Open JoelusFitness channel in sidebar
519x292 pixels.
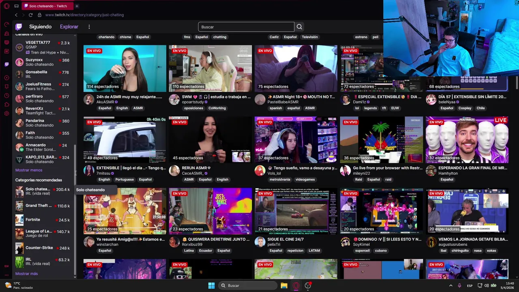click(x=44, y=86)
